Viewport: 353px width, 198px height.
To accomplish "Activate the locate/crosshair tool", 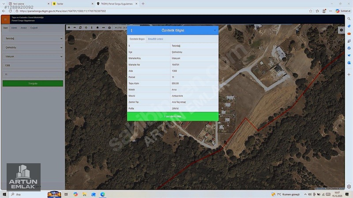I will (x=86, y=27).
